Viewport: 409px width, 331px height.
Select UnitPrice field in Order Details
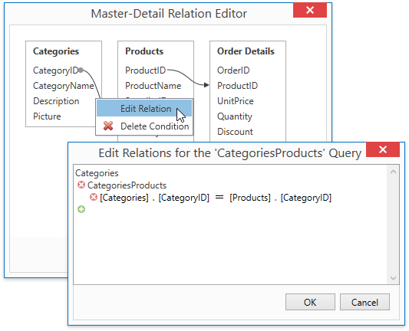pyautogui.click(x=236, y=101)
